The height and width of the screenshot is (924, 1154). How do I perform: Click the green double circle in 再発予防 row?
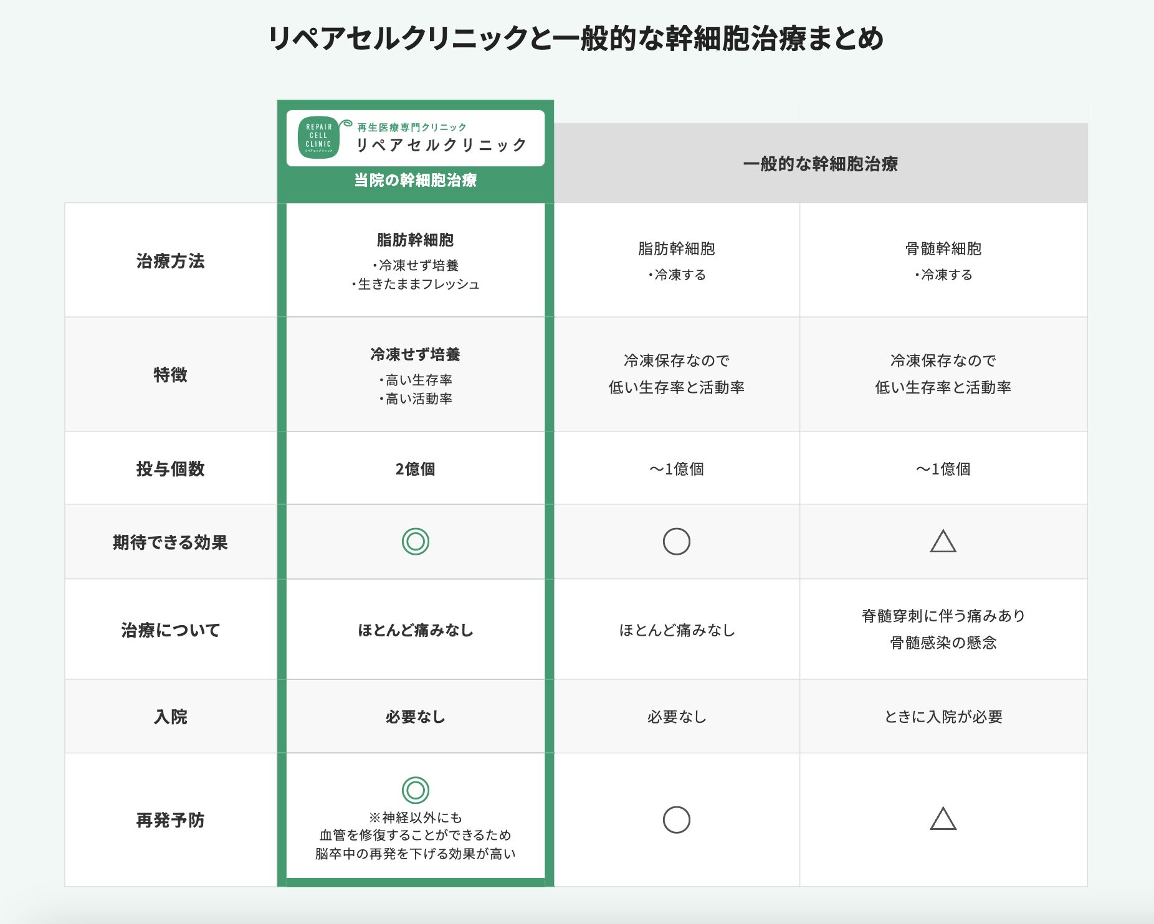pos(416,790)
